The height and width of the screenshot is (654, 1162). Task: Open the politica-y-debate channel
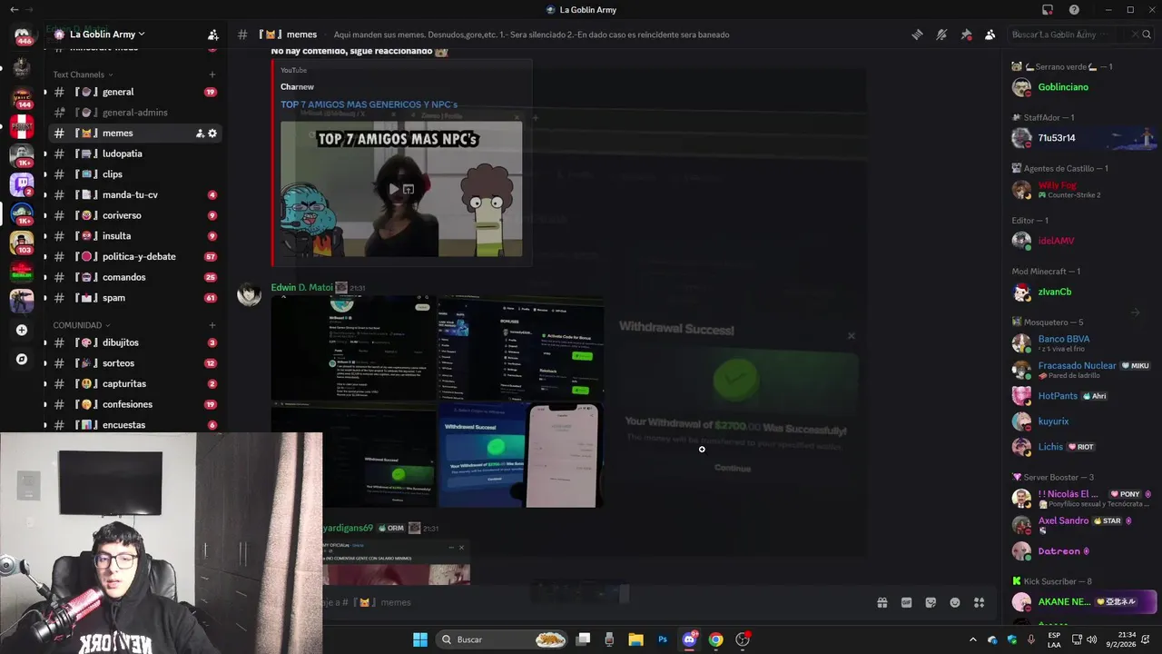pos(134,256)
